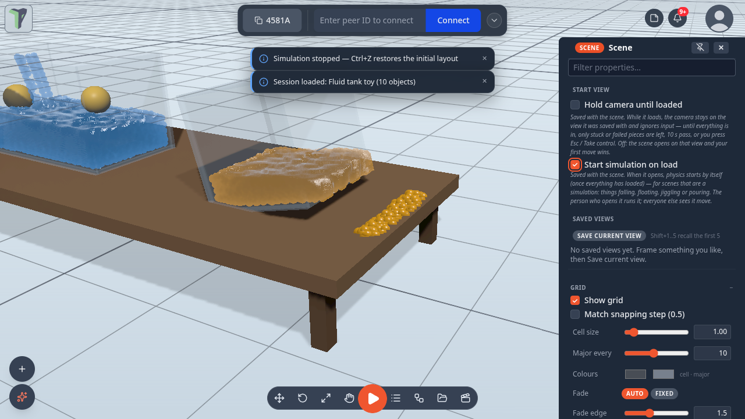Open the object list icon
This screenshot has width=745, height=419.
click(396, 398)
